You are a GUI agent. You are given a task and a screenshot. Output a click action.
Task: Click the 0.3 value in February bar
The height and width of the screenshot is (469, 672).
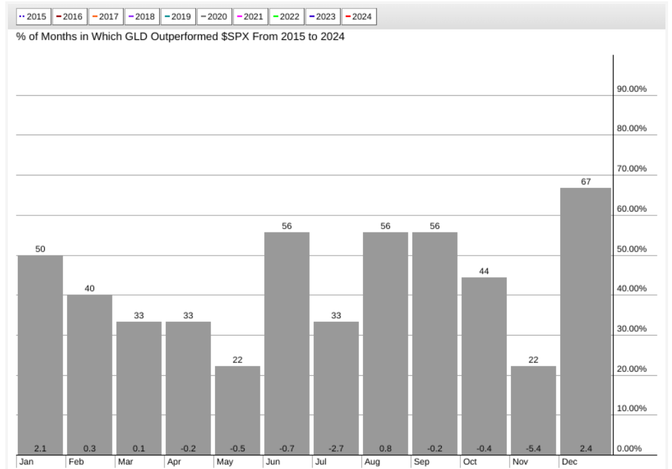click(89, 449)
